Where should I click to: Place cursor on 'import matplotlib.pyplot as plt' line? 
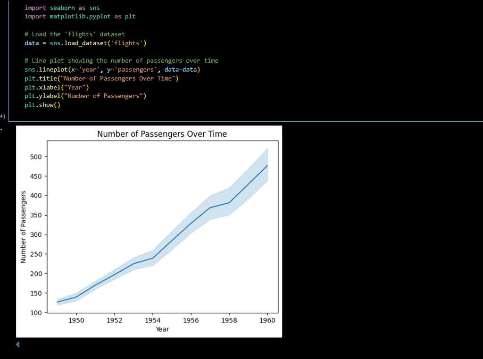[x=80, y=17]
